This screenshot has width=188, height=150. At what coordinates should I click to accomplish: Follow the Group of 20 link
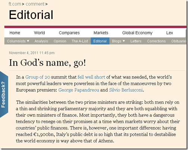pyautogui.click(x=38, y=77)
